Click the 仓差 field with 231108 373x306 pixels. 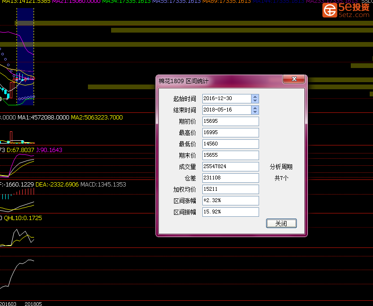pos(231,178)
